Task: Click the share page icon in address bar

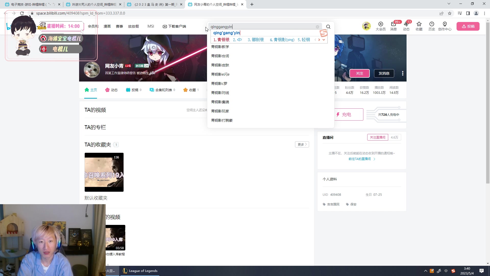Action: click(442, 13)
